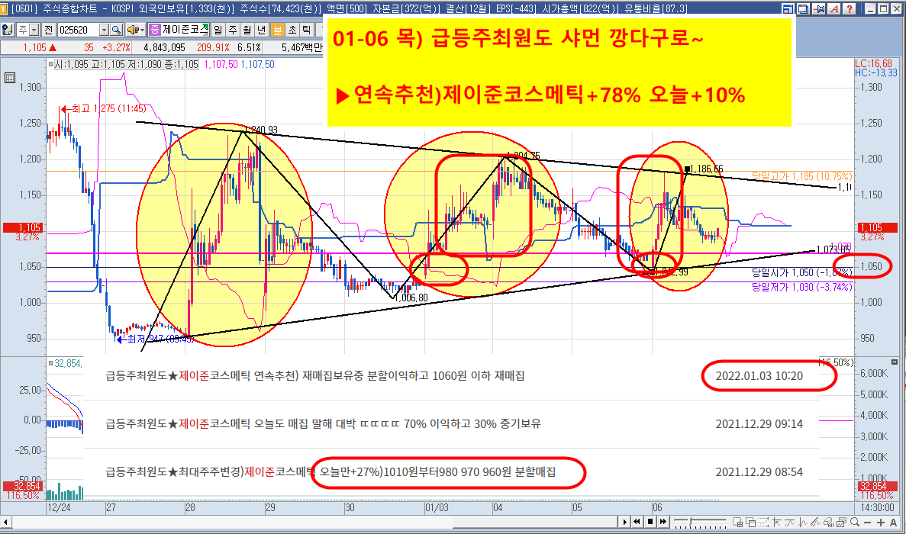Expand the speaker icon dropdown arrow
906x534 pixels.
pos(142,30)
